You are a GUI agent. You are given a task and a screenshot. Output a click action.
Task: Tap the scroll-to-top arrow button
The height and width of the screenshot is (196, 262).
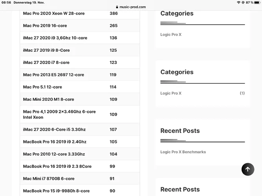pos(247,169)
